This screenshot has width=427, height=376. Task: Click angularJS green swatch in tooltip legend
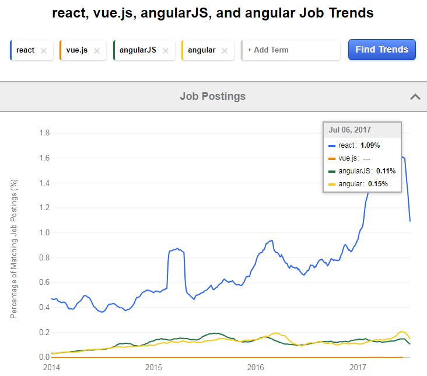(332, 171)
